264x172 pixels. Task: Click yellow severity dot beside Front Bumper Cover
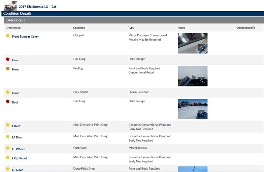point(8,36)
